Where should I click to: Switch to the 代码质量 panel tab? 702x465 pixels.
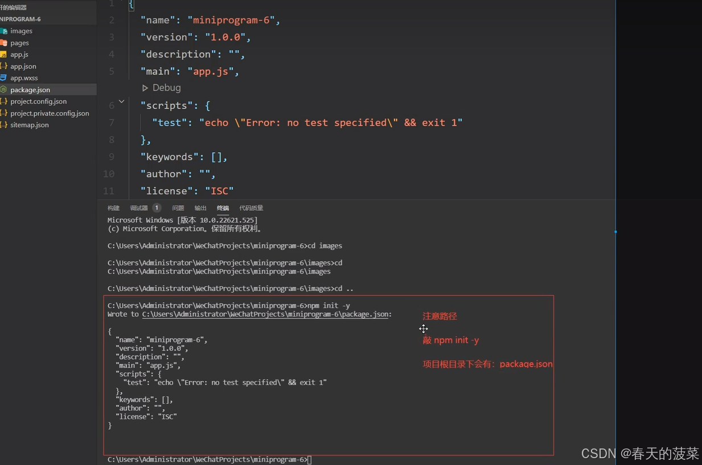coord(251,208)
